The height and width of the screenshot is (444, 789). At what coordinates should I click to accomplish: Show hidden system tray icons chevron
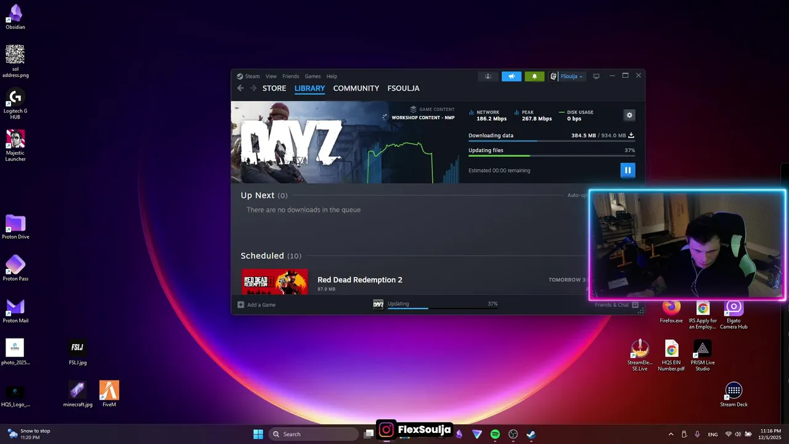[x=671, y=434]
